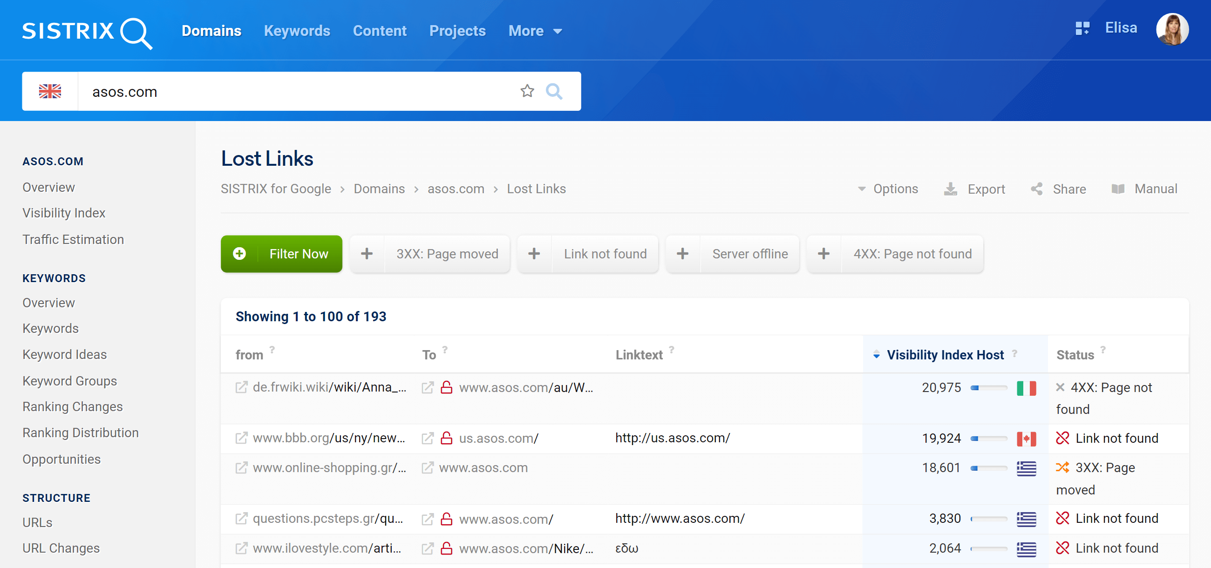Open Opportunities in sidebar

(x=61, y=459)
